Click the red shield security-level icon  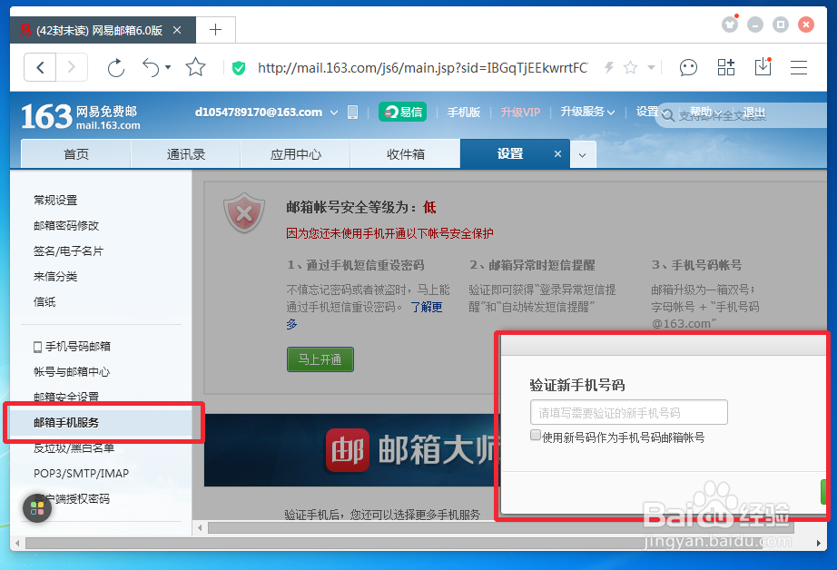(244, 213)
